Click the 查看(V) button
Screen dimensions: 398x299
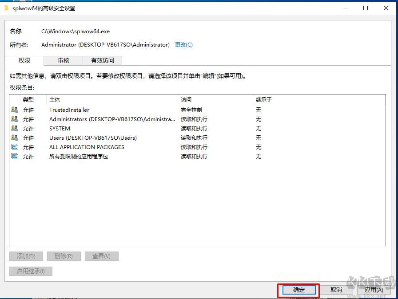[x=101, y=256]
